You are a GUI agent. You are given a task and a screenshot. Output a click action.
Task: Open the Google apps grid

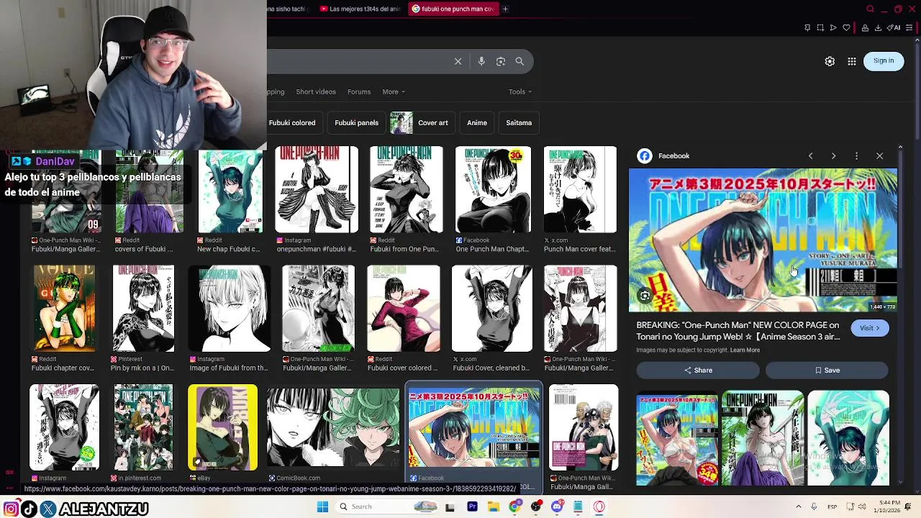(852, 61)
